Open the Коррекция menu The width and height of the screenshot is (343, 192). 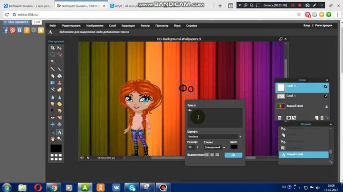(128, 26)
